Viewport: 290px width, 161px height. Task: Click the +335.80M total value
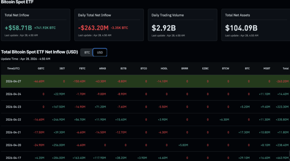[x=282, y=120]
